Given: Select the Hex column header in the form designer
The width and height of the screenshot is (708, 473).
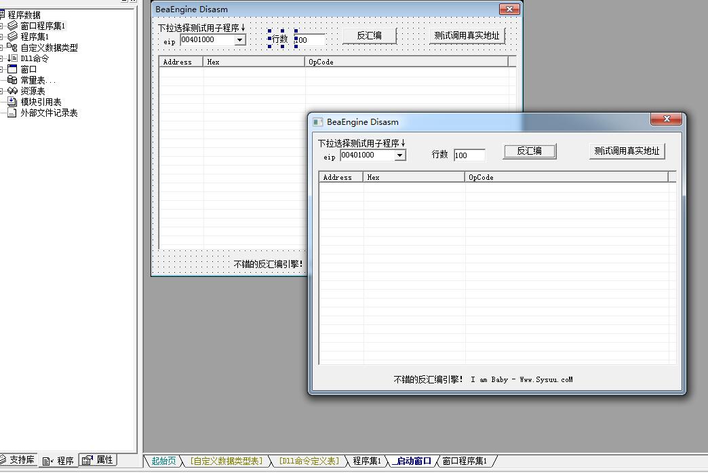Looking at the screenshot, I should tap(254, 62).
